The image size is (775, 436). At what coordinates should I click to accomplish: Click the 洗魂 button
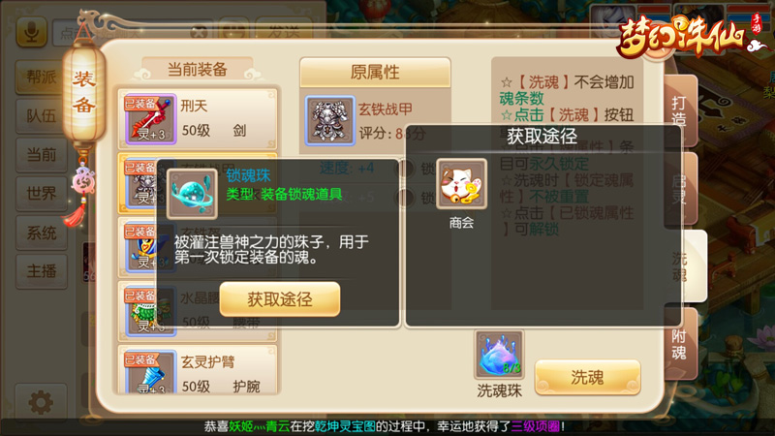[587, 377]
